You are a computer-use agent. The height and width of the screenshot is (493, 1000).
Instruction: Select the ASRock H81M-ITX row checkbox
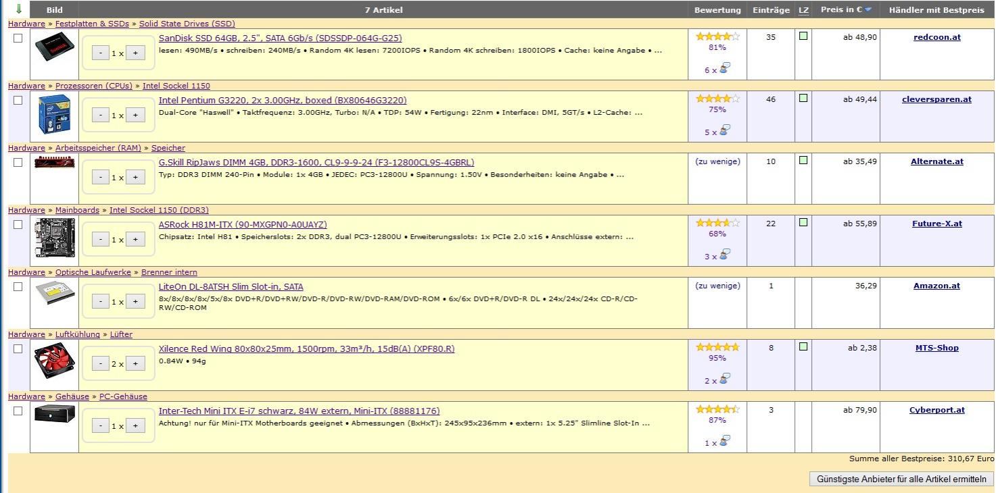tap(18, 224)
